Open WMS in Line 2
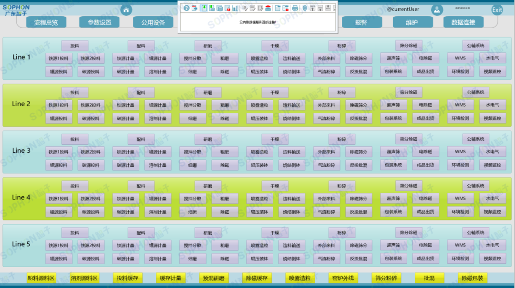Screen dimensions: 515x288 point(460,105)
